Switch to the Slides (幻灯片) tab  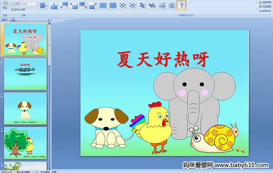point(5,20)
